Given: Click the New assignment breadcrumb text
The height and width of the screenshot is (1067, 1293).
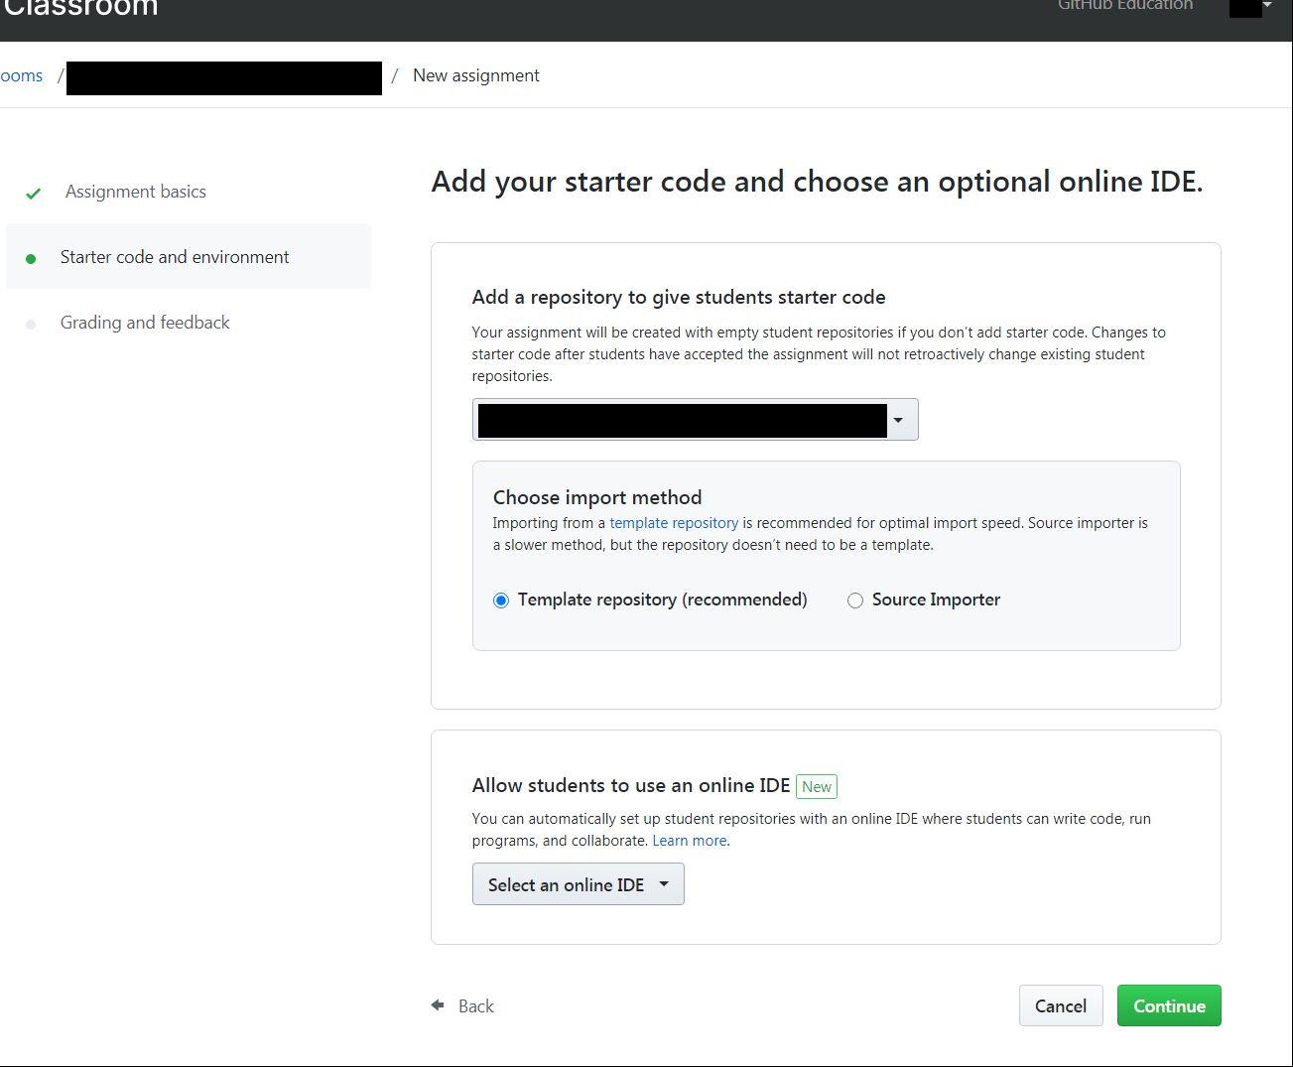Looking at the screenshot, I should pyautogui.click(x=476, y=75).
